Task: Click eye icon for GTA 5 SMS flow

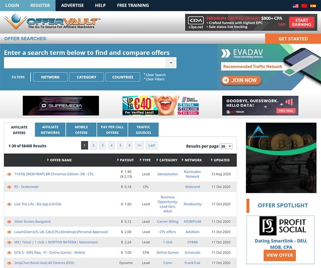Action: (x=9, y=253)
